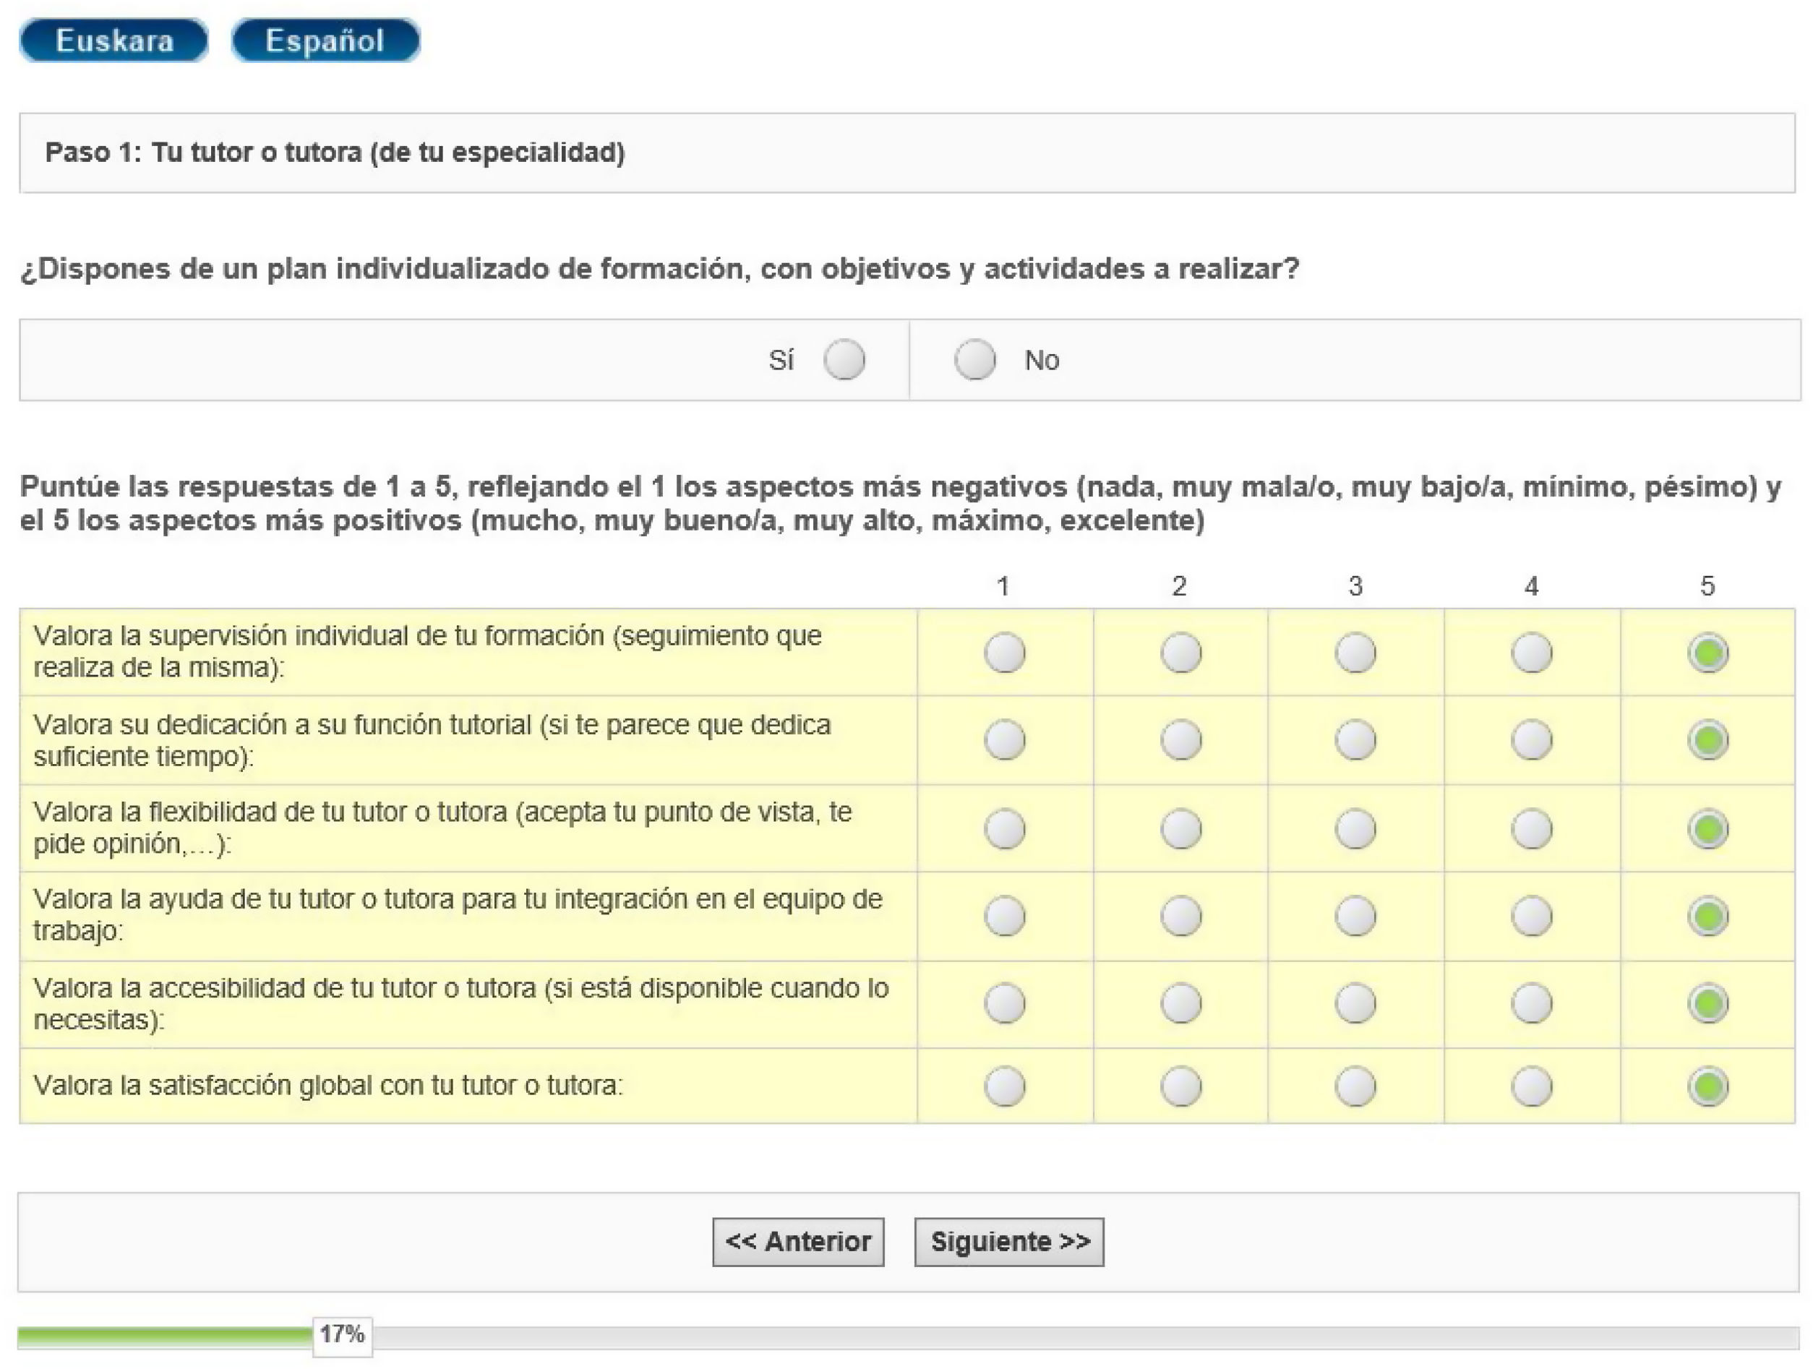Proceed with the Siguiente button
1813x1369 pixels.
[1009, 1242]
